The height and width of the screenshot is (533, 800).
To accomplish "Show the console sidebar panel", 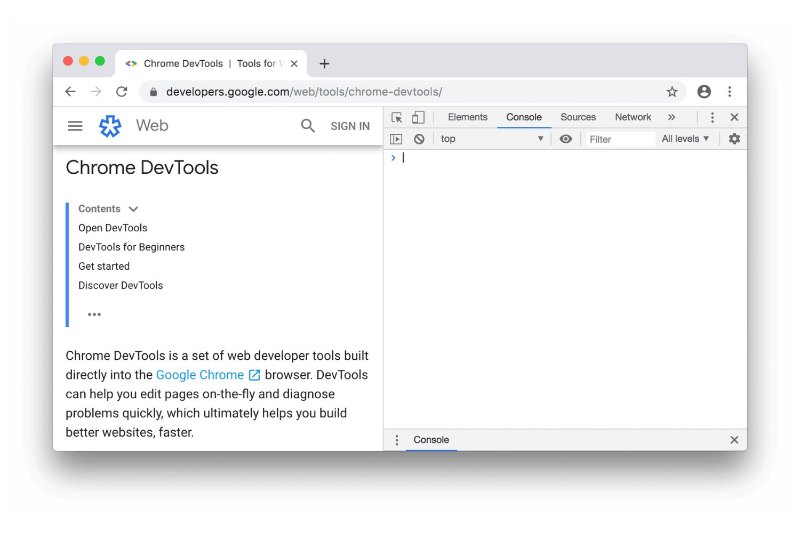I will click(396, 139).
